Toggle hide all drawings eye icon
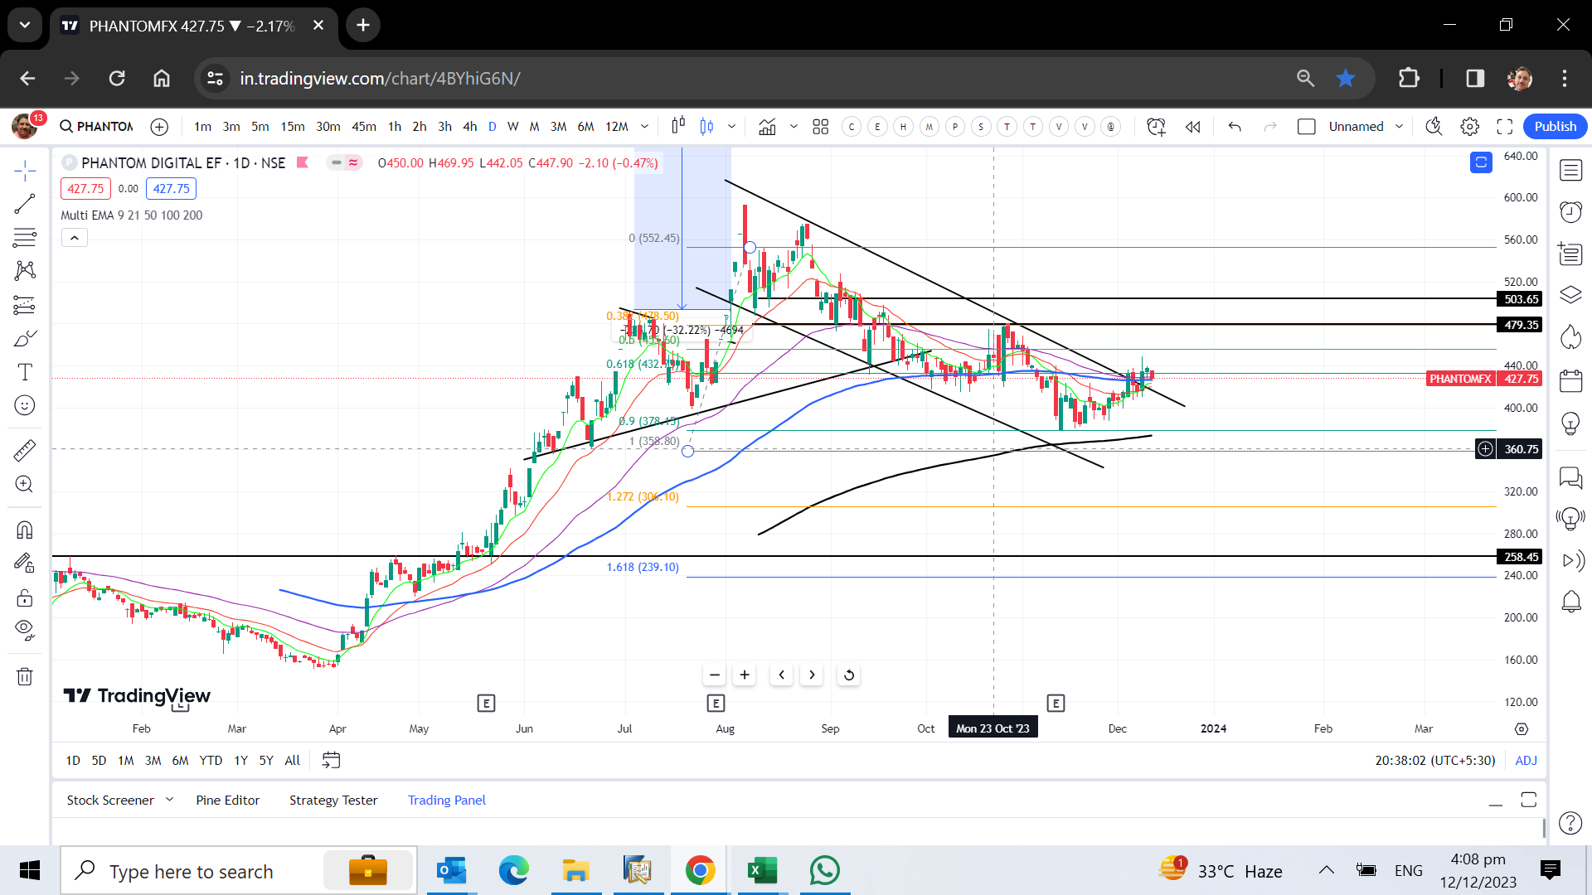The width and height of the screenshot is (1592, 895). 25,630
